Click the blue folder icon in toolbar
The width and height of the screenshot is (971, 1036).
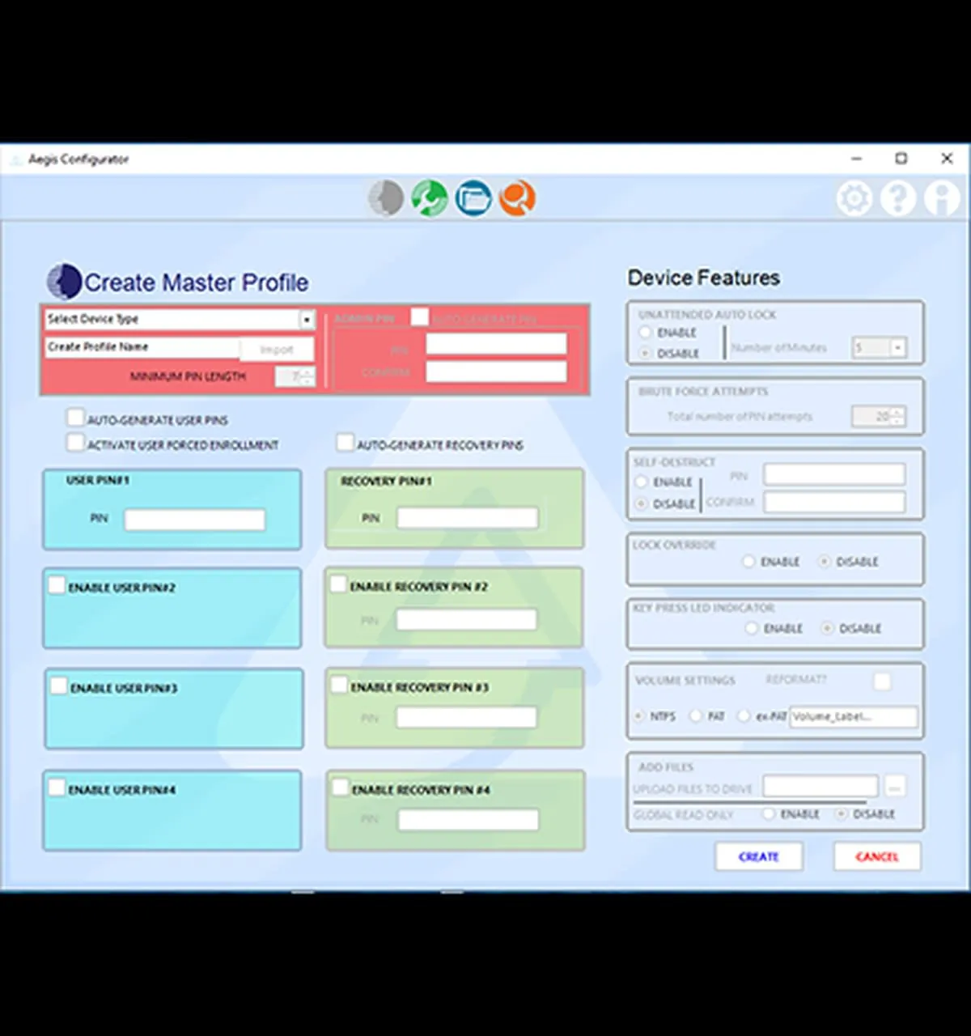coord(473,197)
